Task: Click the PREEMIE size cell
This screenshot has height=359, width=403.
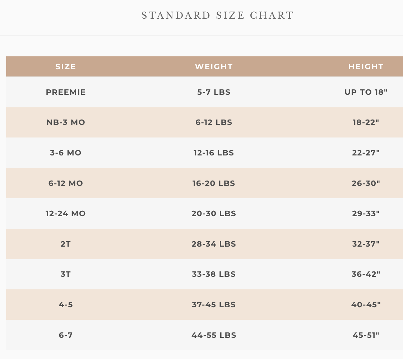Action: pos(66,92)
